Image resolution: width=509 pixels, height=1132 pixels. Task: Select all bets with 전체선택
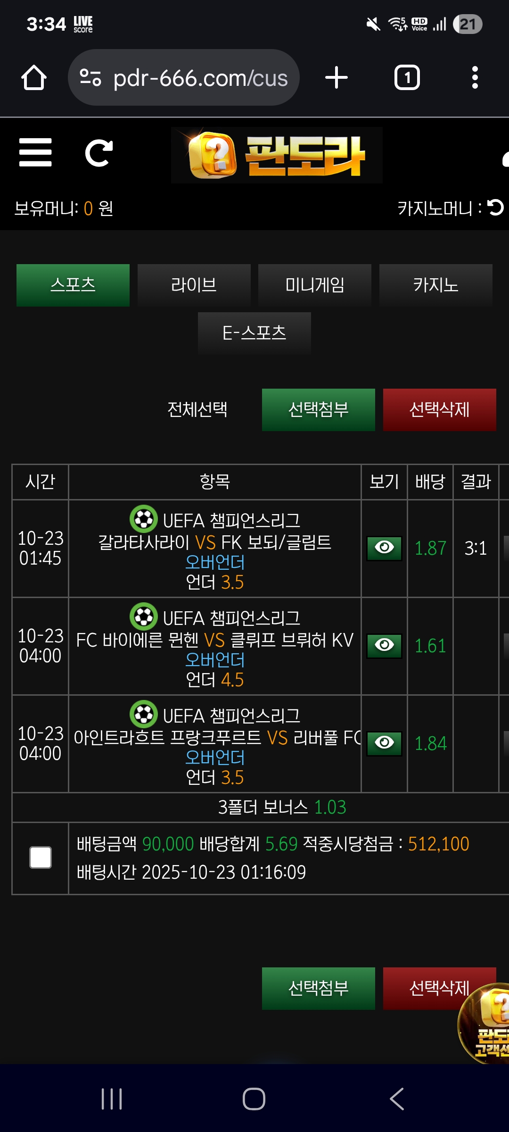[197, 409]
